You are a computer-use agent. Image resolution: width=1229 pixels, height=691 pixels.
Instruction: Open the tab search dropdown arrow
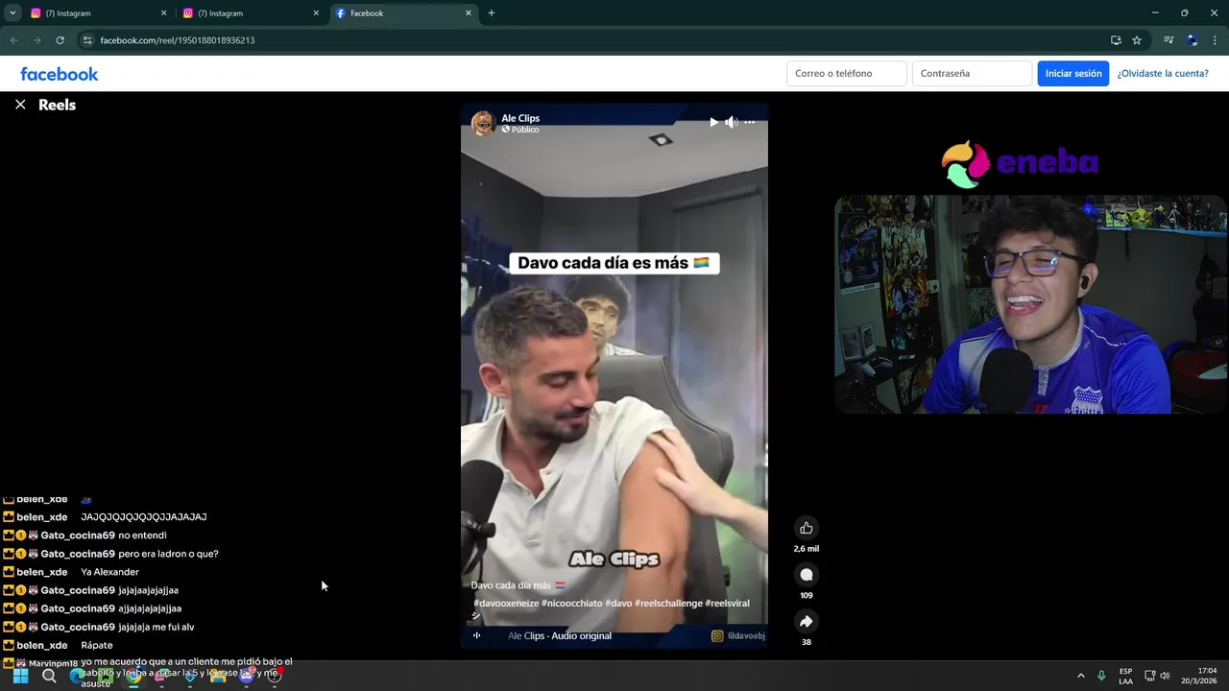12,13
